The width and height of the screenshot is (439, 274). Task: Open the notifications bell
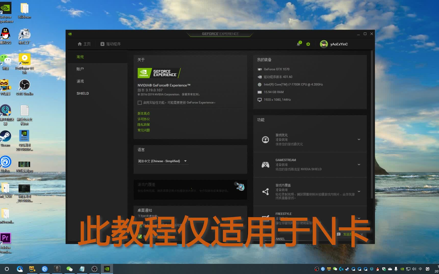299,44
